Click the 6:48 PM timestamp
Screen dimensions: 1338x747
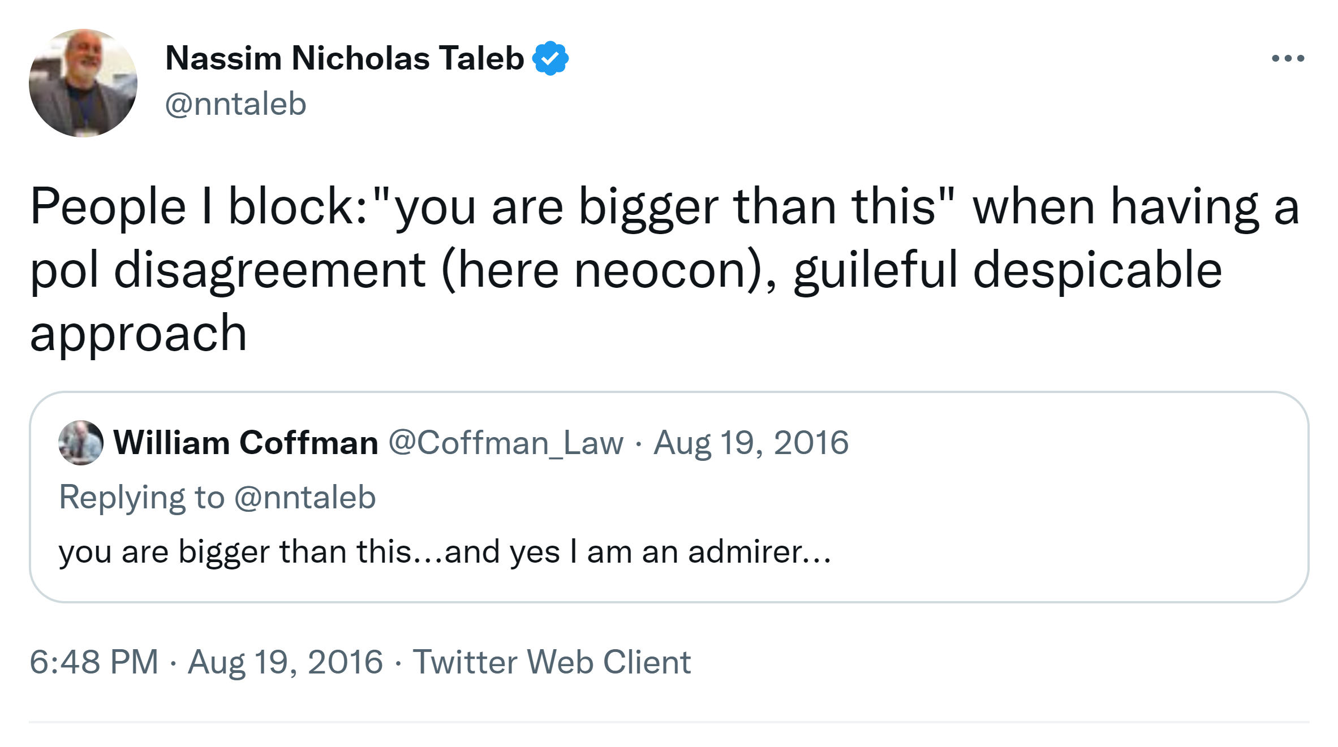click(x=94, y=662)
